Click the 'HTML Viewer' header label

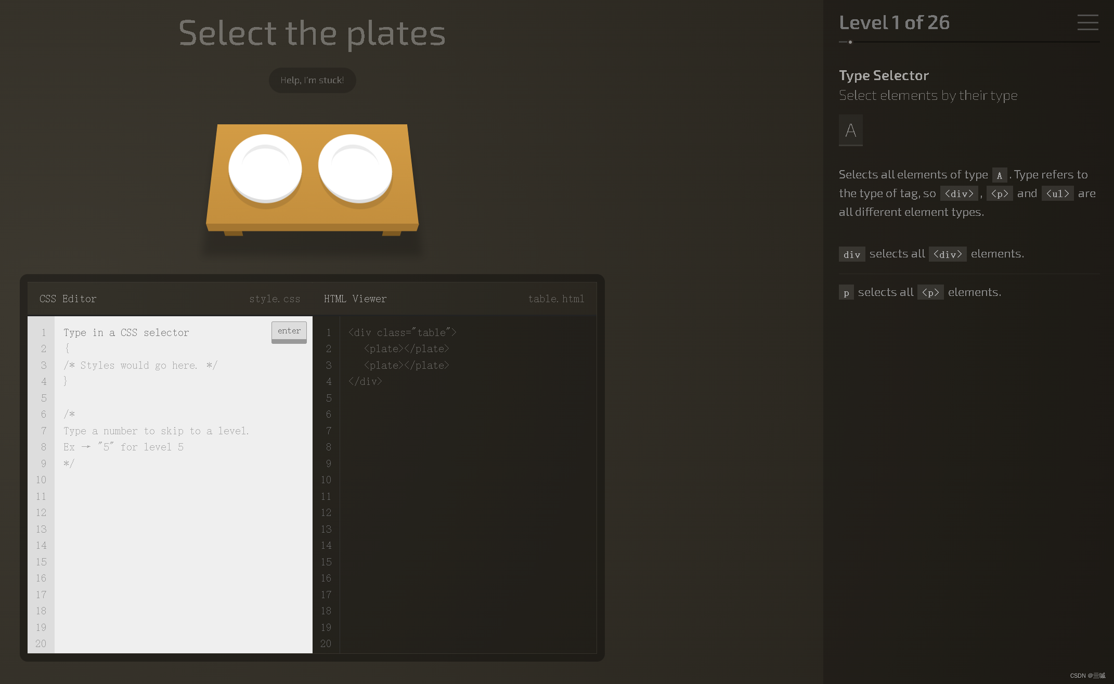pos(355,299)
